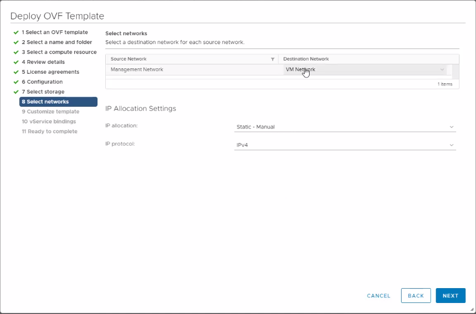Image resolution: width=476 pixels, height=314 pixels.
Task: Click checkmark beside Select a name and folder
Action: point(16,42)
